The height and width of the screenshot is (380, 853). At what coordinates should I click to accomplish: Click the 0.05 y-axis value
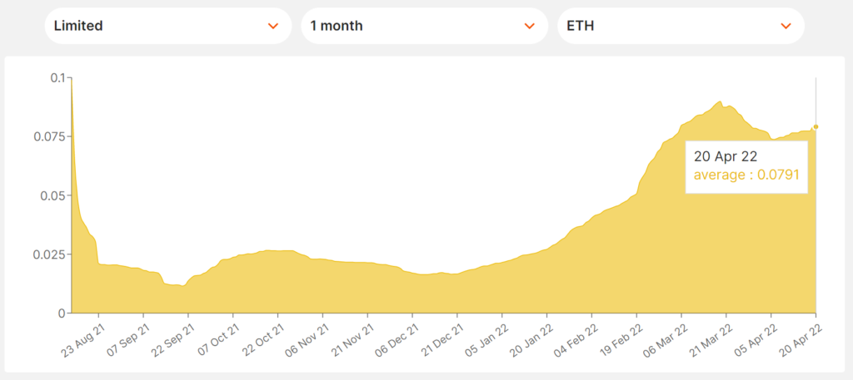tap(52, 195)
